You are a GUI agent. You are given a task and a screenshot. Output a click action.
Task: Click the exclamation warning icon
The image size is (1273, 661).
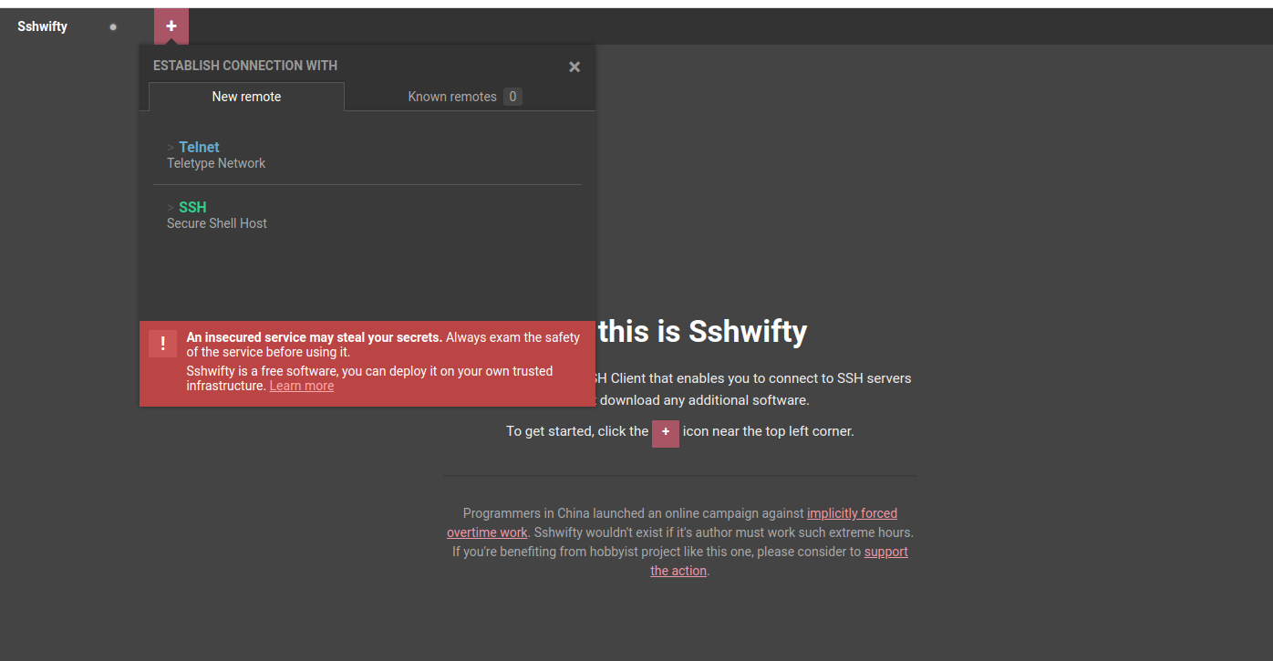[x=162, y=343]
